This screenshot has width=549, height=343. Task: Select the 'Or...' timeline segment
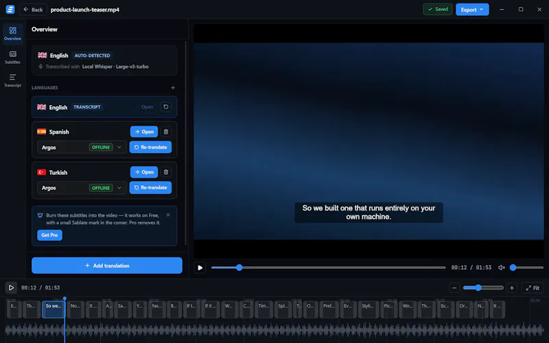pos(464,309)
